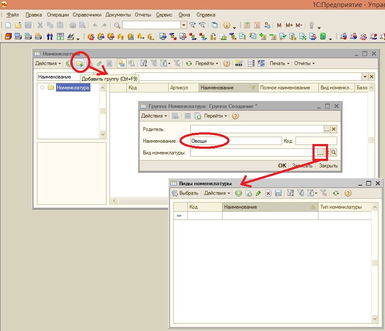Screen dimensions: 385x331
Task: Select the radio marker beside Номенклатура folder
Action: pyautogui.click(x=42, y=88)
